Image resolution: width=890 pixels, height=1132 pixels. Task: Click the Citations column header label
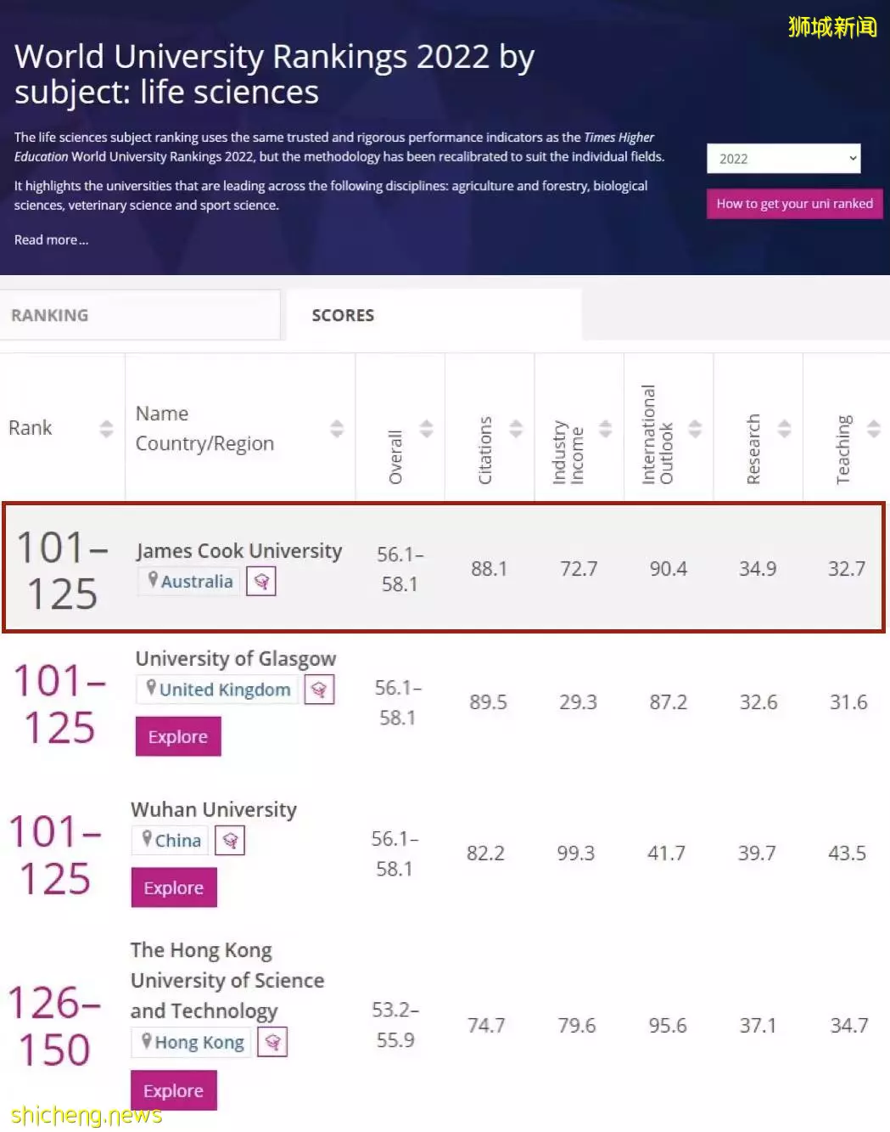pos(485,450)
